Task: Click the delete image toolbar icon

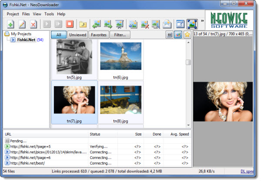Action: [144, 24]
